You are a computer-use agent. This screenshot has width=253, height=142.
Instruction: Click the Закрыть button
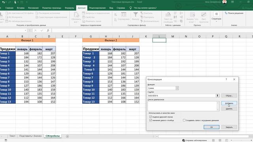[229, 127]
